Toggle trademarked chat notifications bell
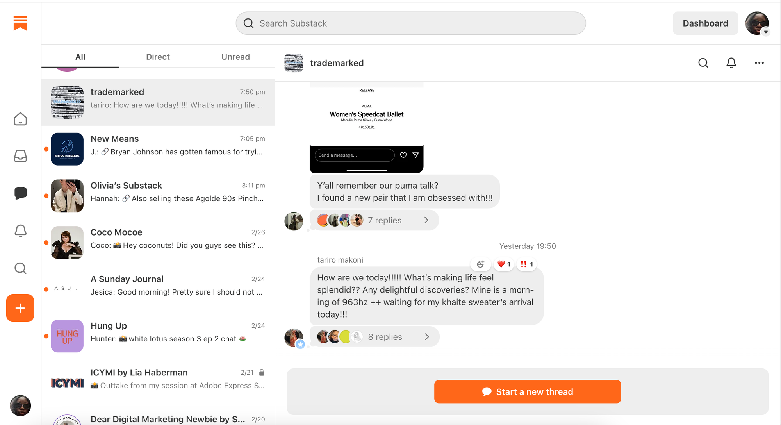This screenshot has width=781, height=425. [731, 63]
